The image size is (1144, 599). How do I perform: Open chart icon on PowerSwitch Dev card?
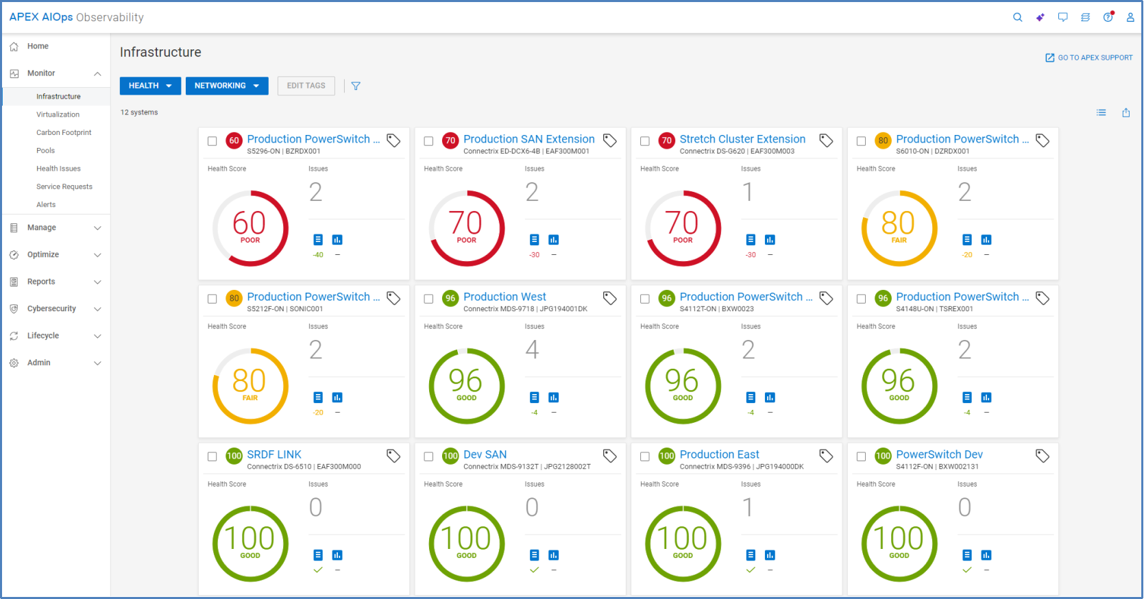(986, 554)
